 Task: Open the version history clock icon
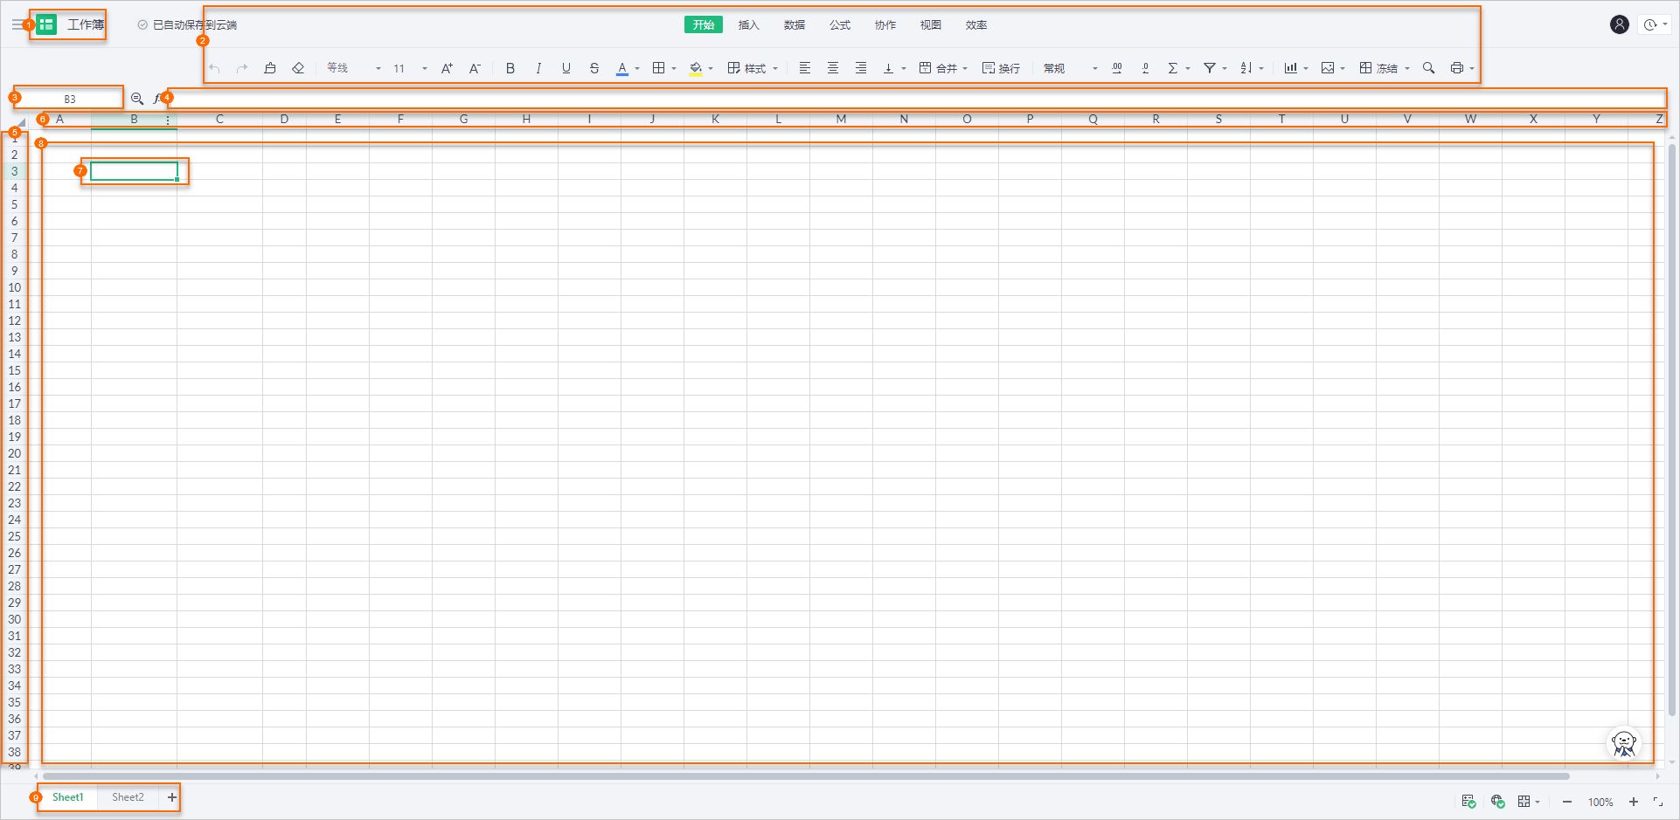(1651, 24)
